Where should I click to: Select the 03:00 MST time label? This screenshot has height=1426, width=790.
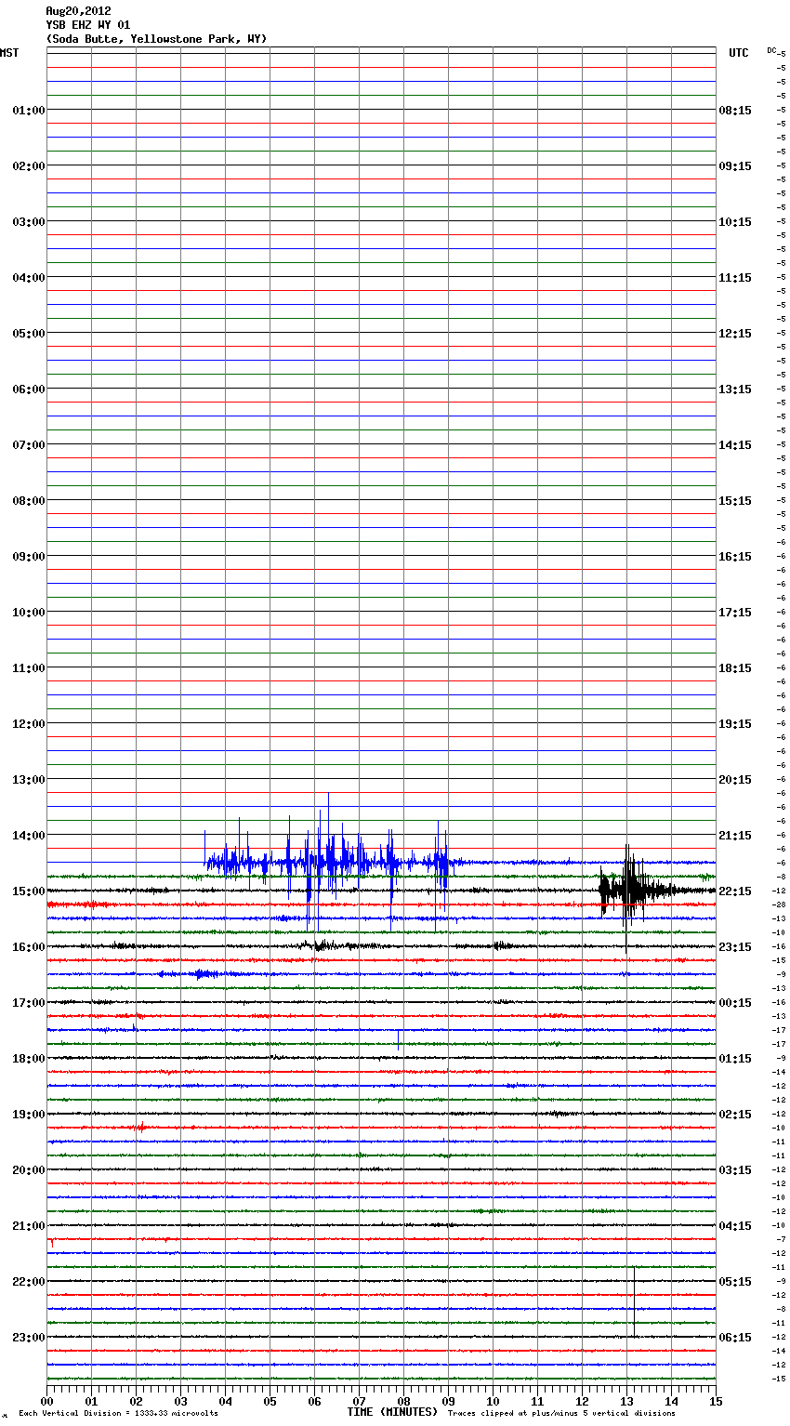coord(29,222)
